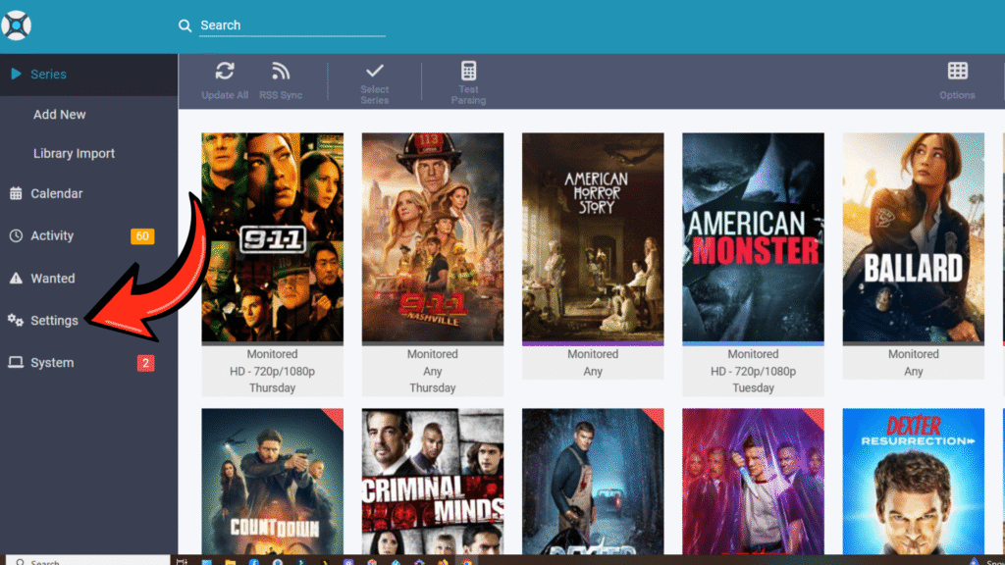Screen dimensions: 1005x565
Task: Collapse the Series sidebar section
Action: (x=48, y=75)
